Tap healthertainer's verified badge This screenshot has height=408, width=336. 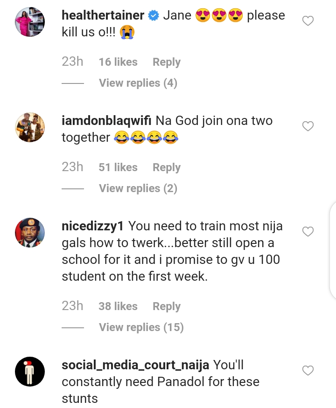[x=153, y=15]
